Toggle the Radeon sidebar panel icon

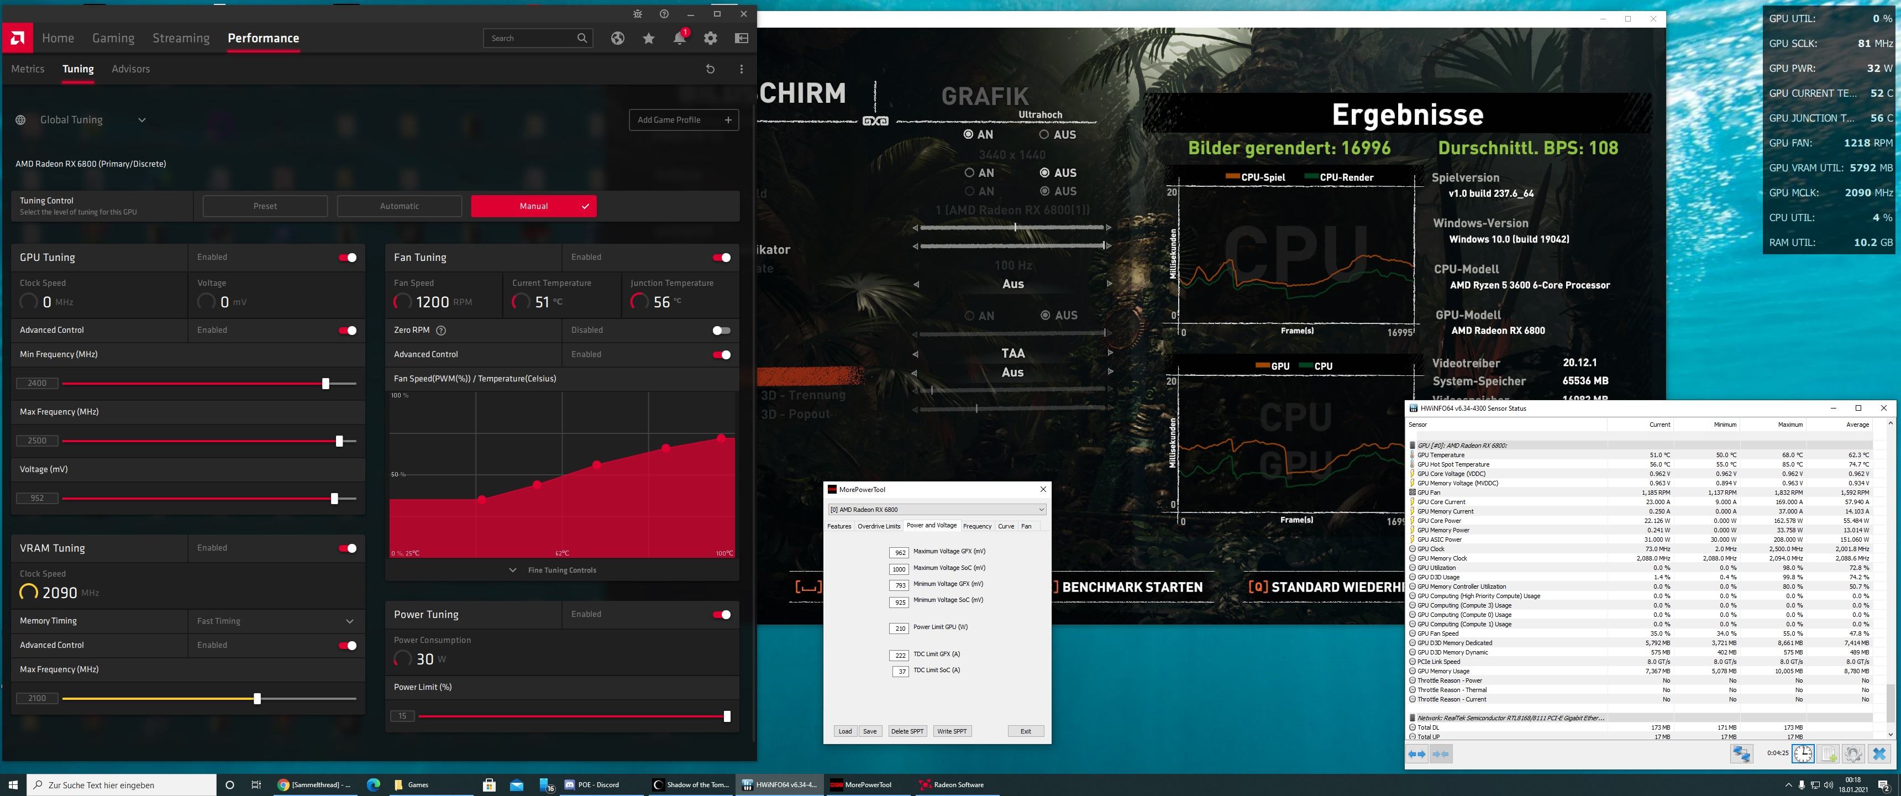[x=742, y=38]
